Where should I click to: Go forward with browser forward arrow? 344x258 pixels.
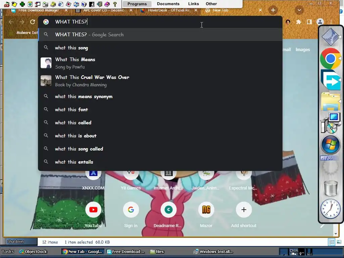click(x=22, y=22)
